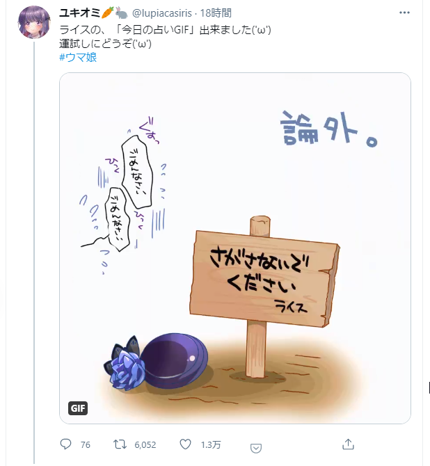Click the downward chevron box icon below the tweet
This screenshot has width=430, height=466.
point(256,448)
